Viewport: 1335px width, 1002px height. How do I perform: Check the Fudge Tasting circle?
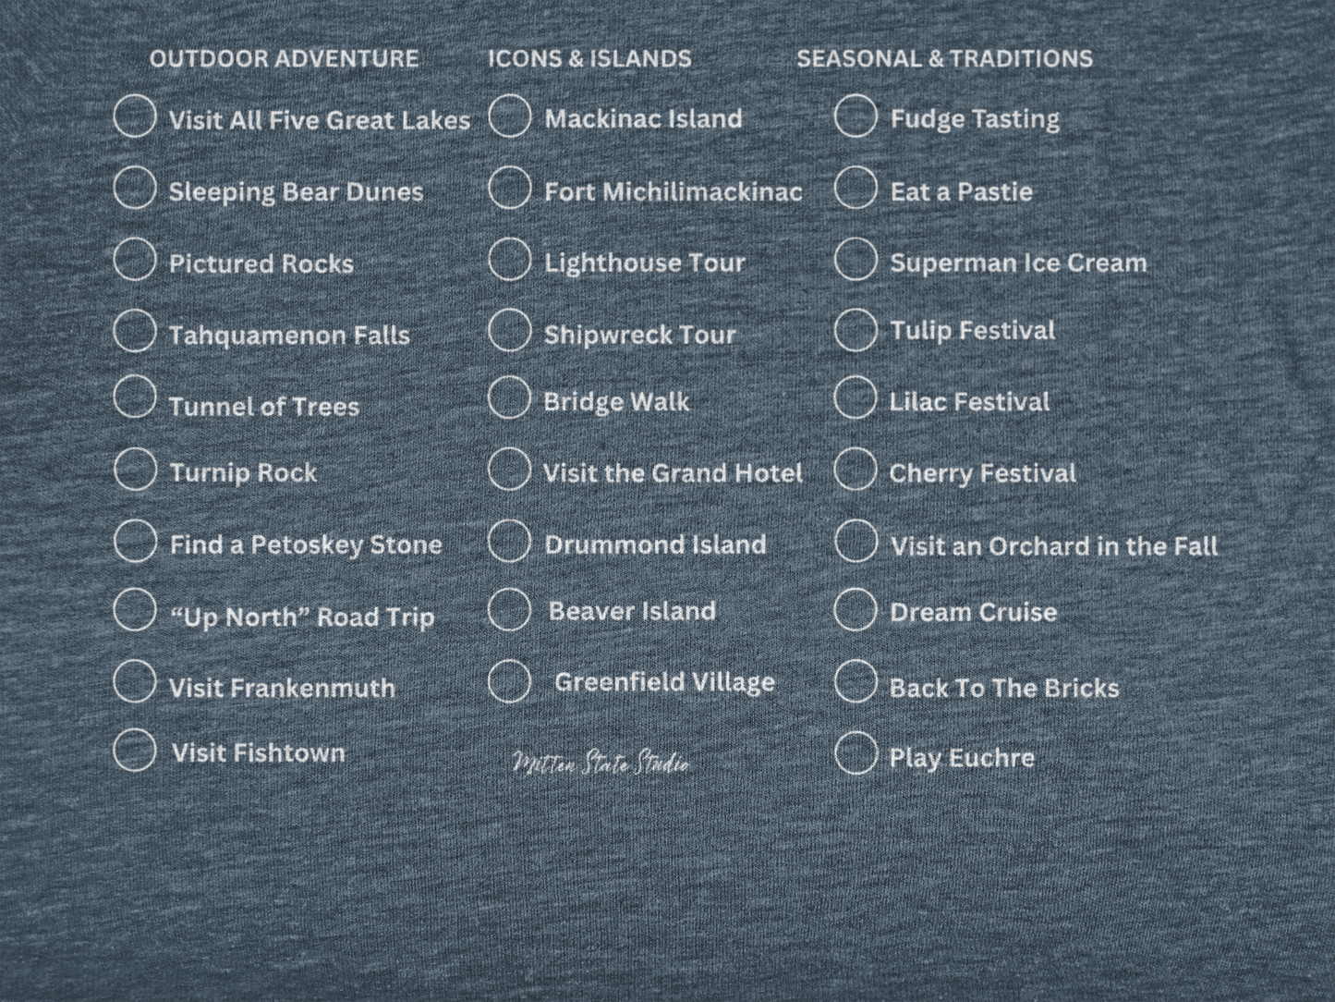(x=856, y=116)
